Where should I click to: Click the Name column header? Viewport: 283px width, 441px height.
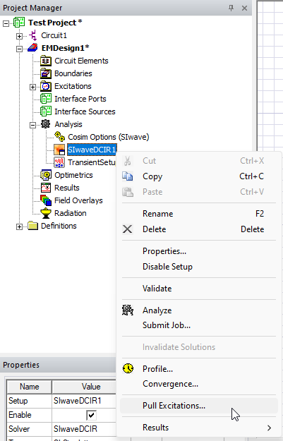(29, 387)
